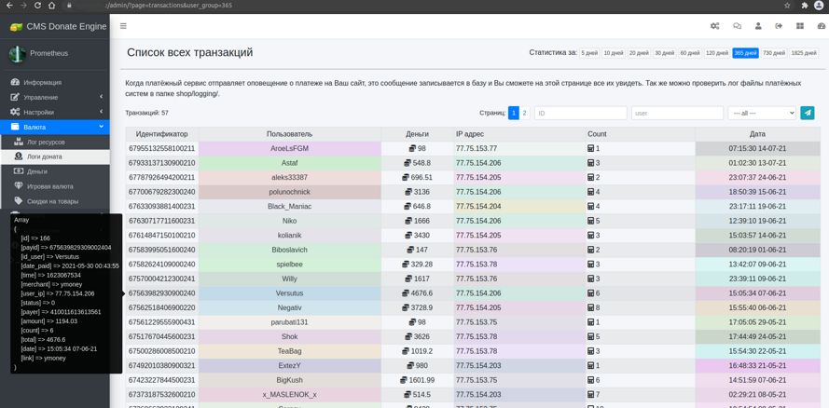Click the logout arrow icon
The image size is (829, 408).
[779, 26]
